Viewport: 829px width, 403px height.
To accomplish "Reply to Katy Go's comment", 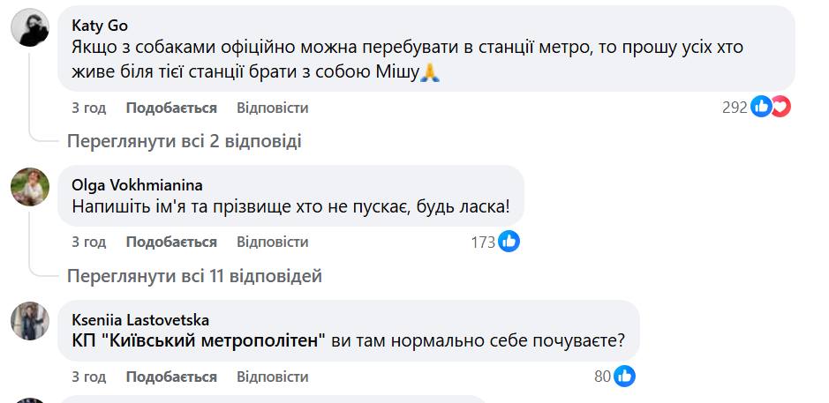I will [x=272, y=108].
